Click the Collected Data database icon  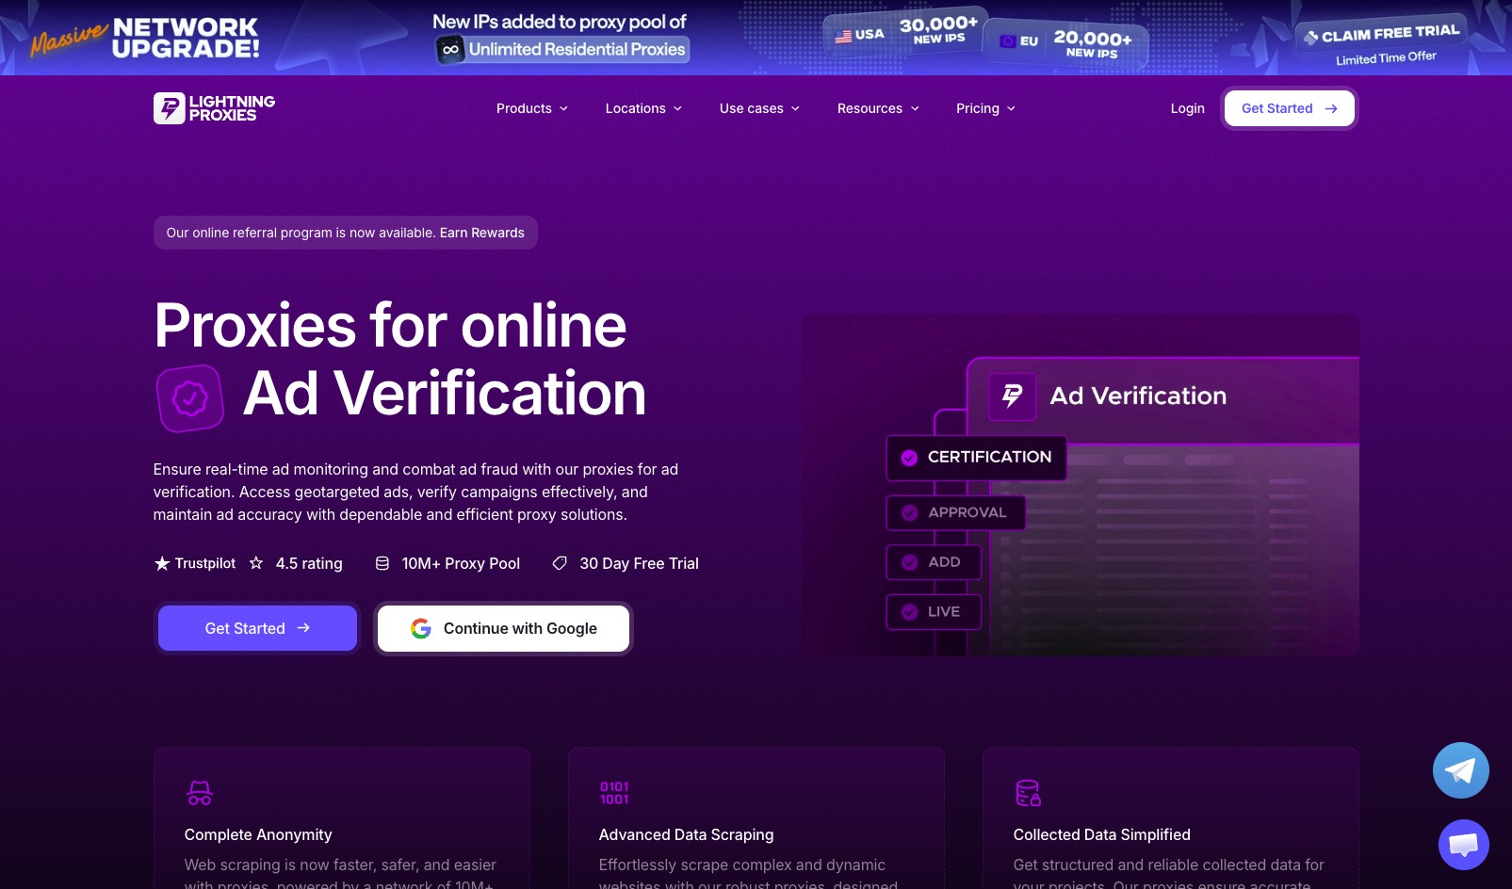(x=1028, y=793)
